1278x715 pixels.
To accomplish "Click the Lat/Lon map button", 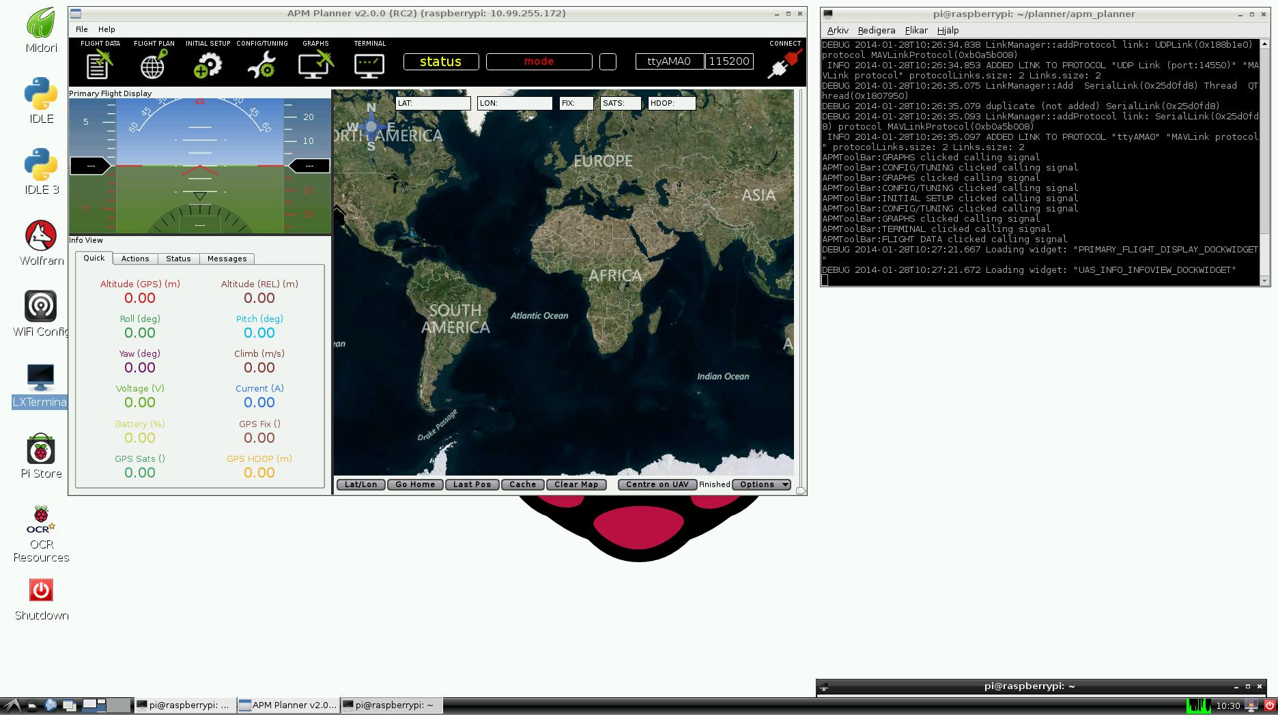I will 361,484.
